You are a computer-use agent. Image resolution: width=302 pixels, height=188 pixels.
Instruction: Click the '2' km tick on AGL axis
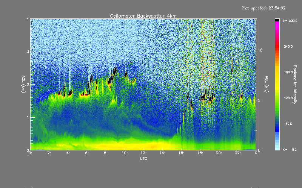28,85
